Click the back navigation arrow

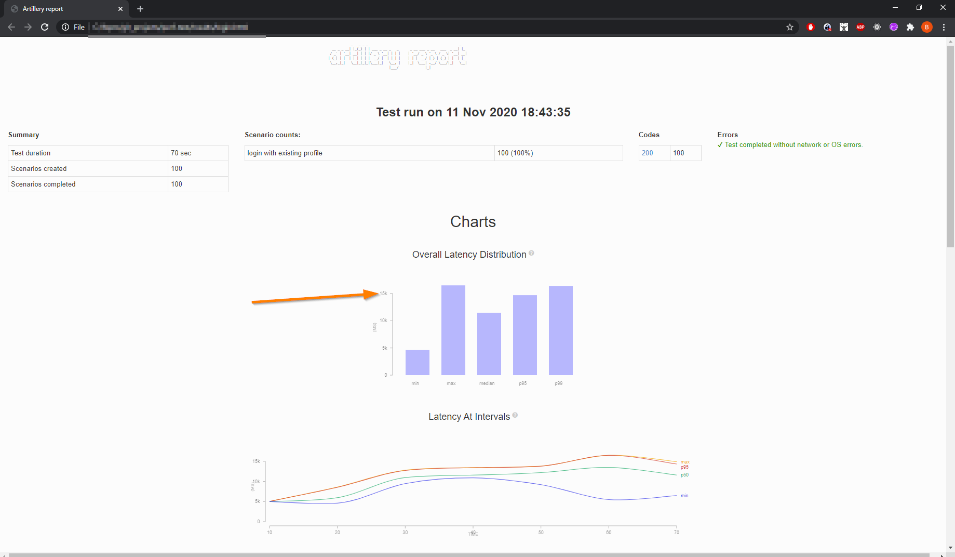11,27
